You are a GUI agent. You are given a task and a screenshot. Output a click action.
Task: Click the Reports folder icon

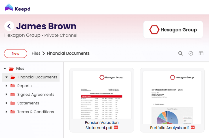point(13,86)
